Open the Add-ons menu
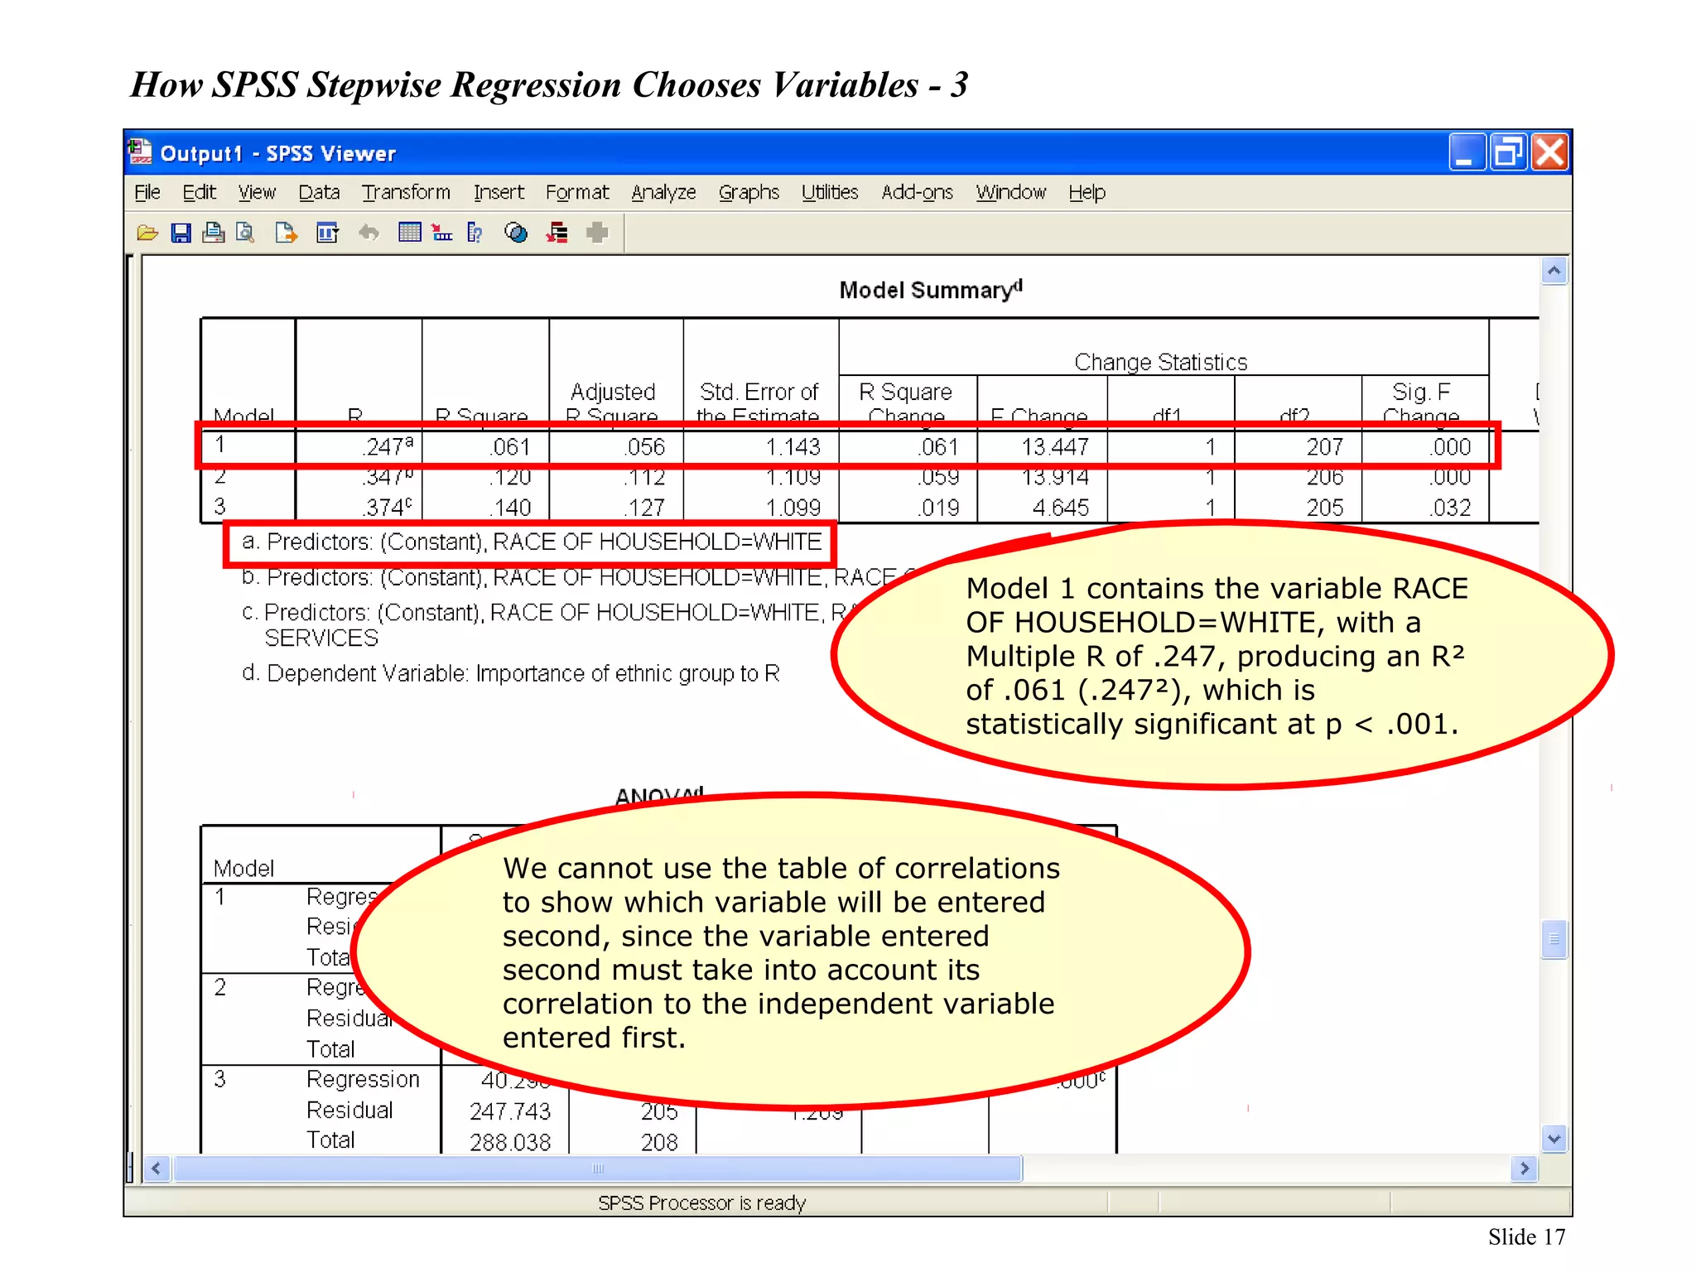Viewport: 1696px width, 1272px height. [x=917, y=193]
